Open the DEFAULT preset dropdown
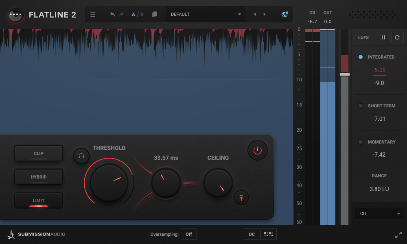This screenshot has width=407, height=244. click(x=205, y=14)
